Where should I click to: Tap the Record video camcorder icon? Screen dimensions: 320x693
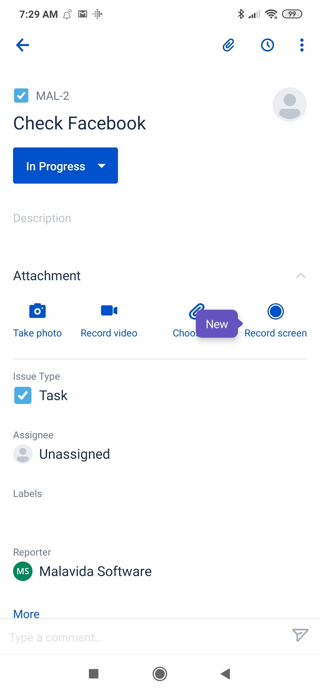(x=109, y=311)
